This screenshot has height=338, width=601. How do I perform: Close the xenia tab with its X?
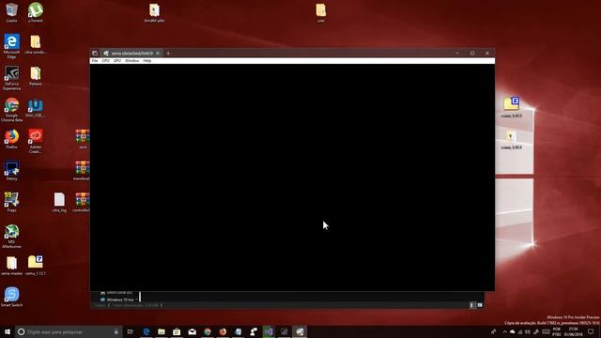[x=158, y=54]
